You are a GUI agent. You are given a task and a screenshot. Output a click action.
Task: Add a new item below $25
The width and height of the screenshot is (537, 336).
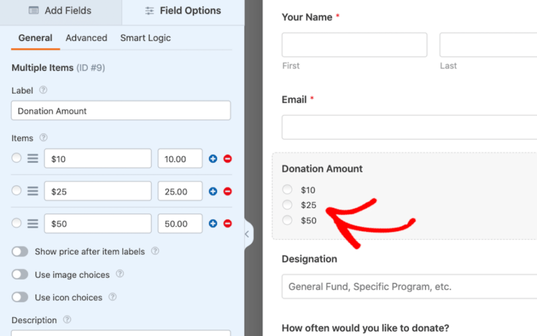point(212,191)
